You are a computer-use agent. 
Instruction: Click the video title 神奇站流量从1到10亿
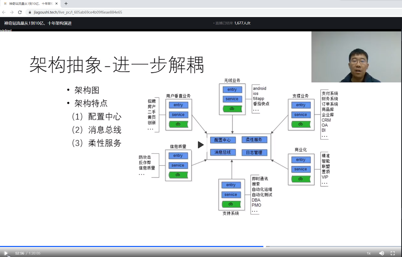click(37, 23)
